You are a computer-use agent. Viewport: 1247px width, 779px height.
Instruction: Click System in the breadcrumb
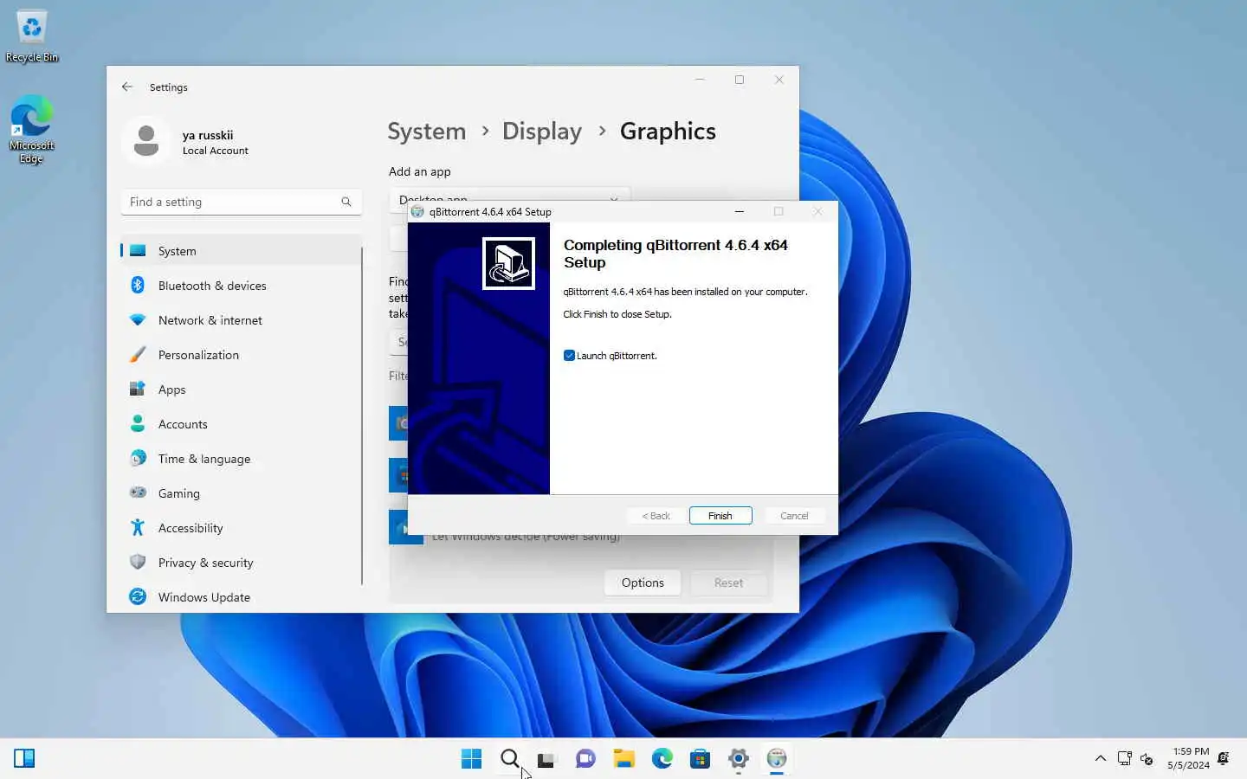pyautogui.click(x=426, y=132)
